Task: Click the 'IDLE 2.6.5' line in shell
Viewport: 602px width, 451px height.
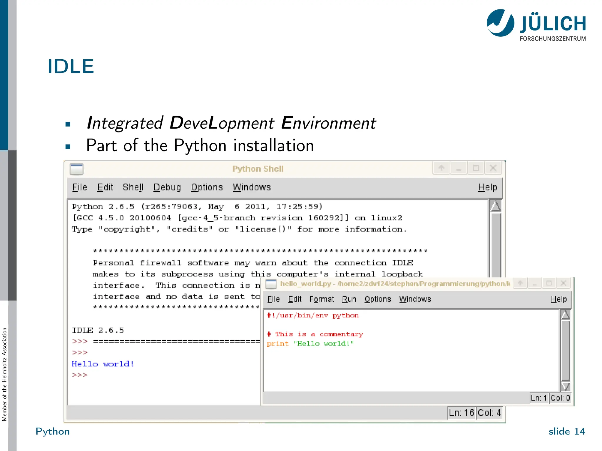Action: pos(98,330)
